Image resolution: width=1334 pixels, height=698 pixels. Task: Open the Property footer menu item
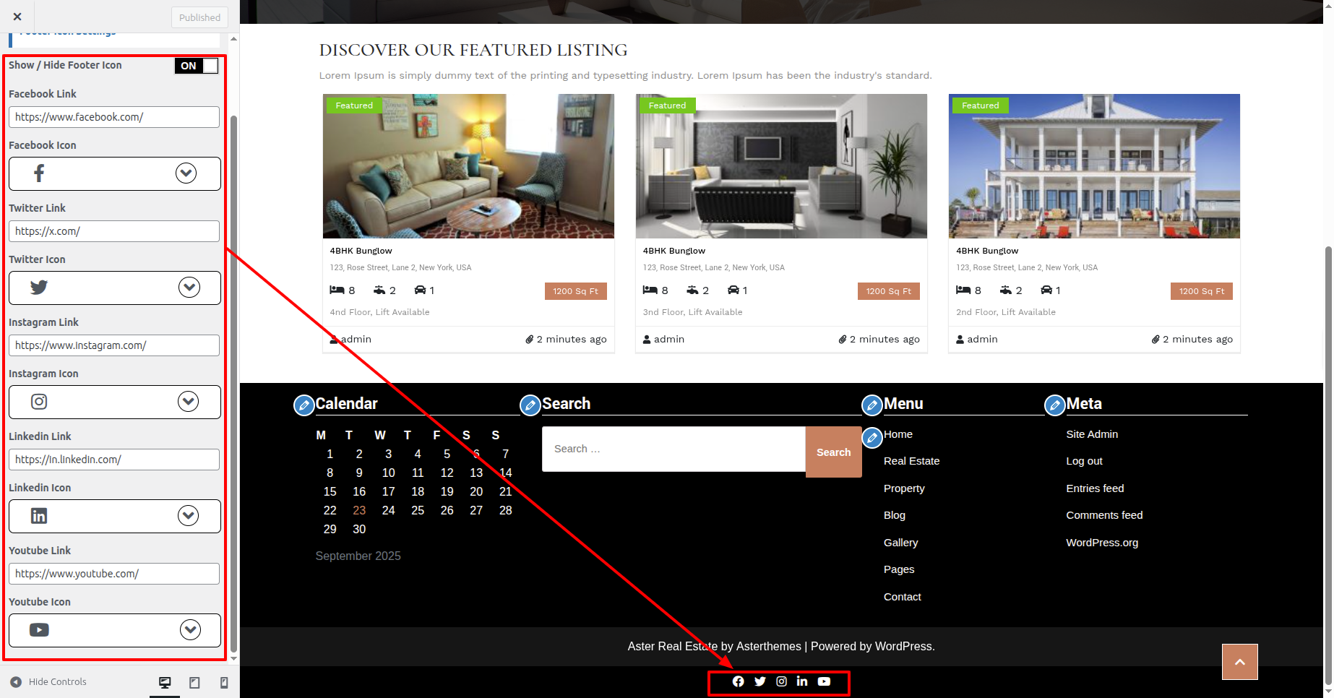904,488
